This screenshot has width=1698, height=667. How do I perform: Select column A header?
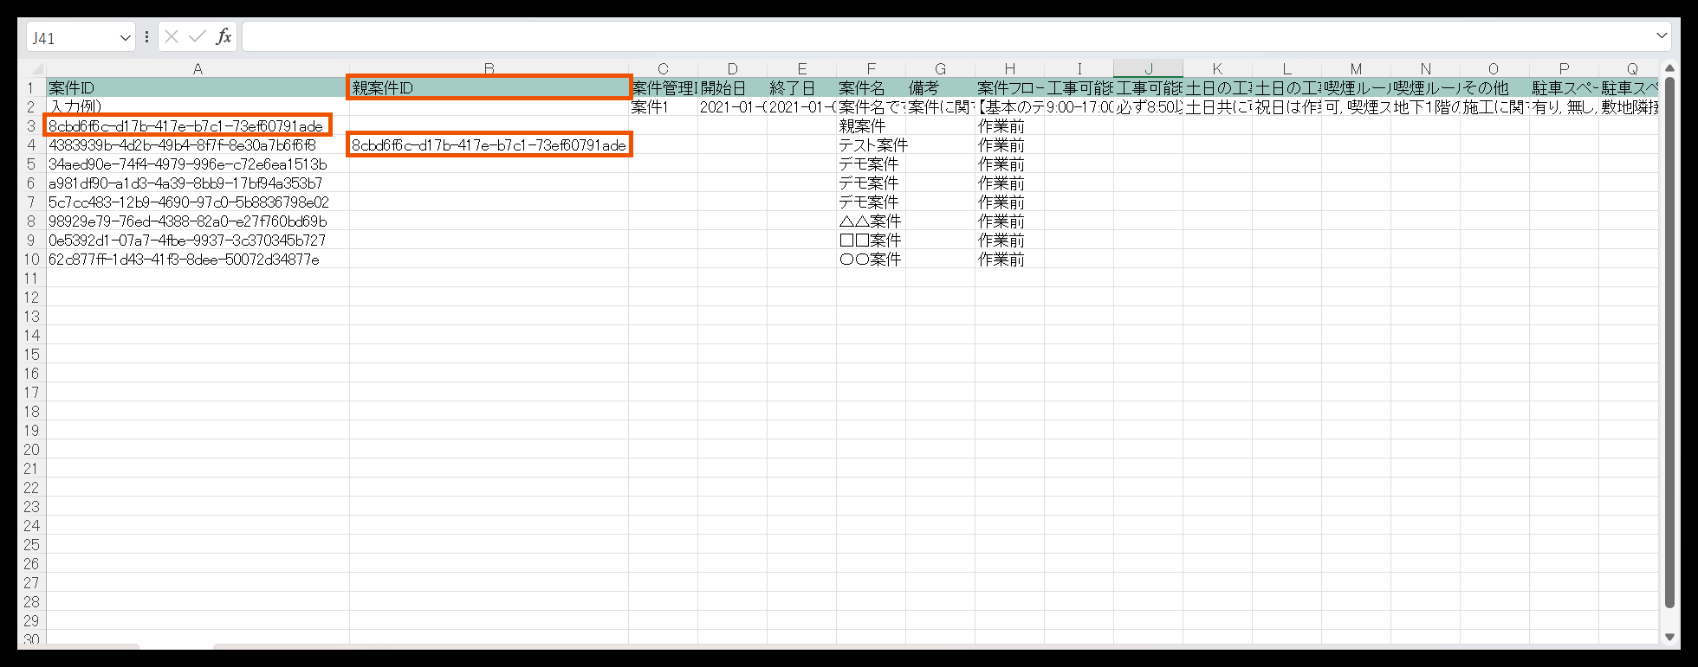[198, 69]
